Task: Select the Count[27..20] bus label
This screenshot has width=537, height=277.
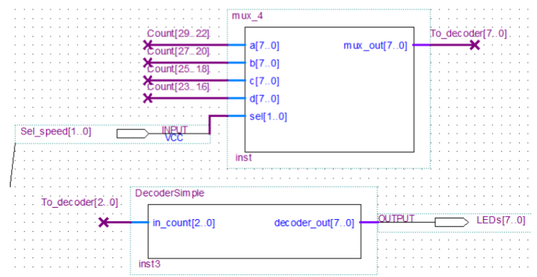Action: pos(178,51)
